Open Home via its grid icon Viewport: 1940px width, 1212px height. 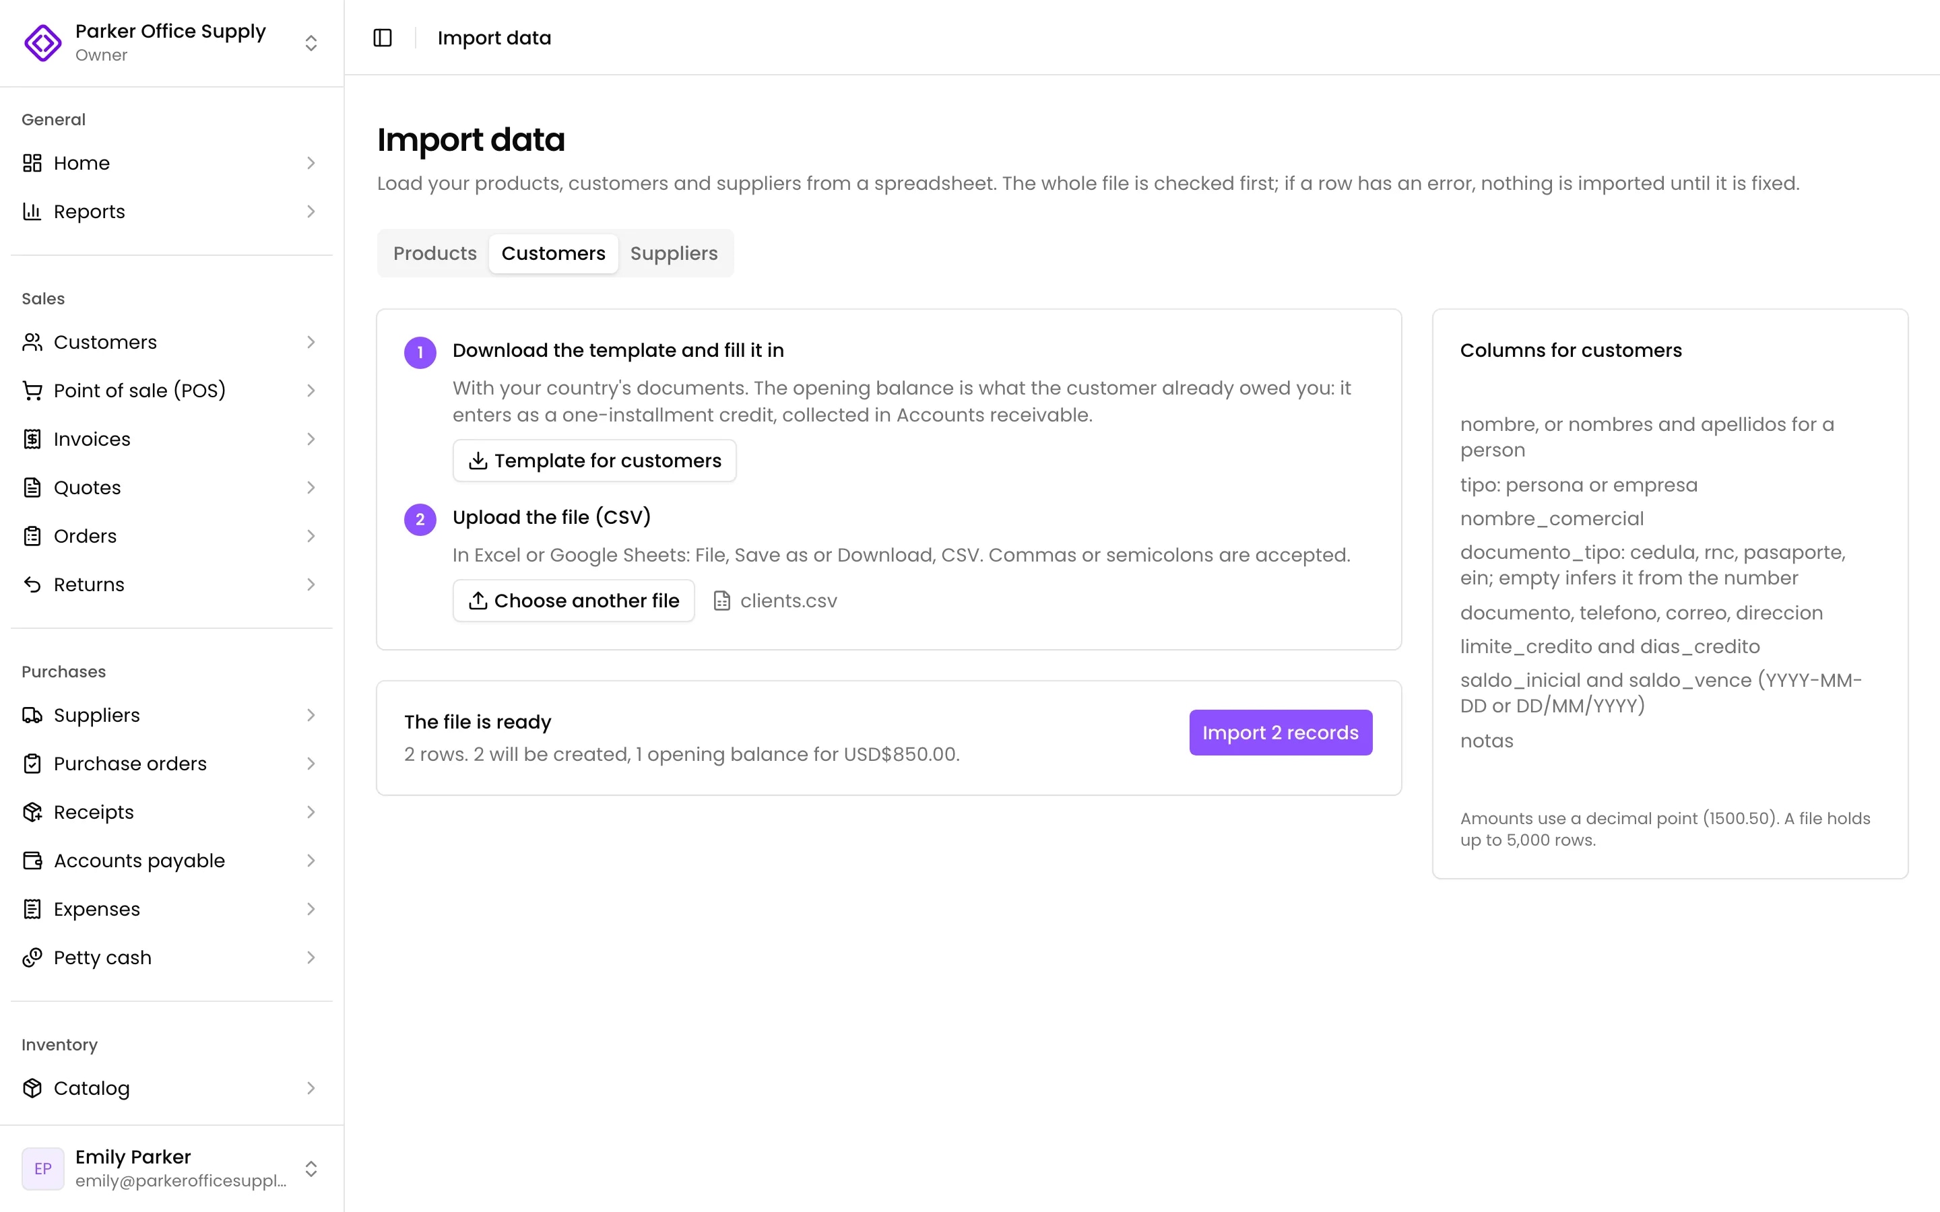(x=32, y=163)
